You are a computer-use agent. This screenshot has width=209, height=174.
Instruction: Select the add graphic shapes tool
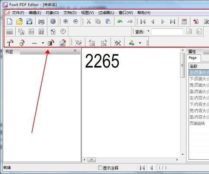coord(22,43)
